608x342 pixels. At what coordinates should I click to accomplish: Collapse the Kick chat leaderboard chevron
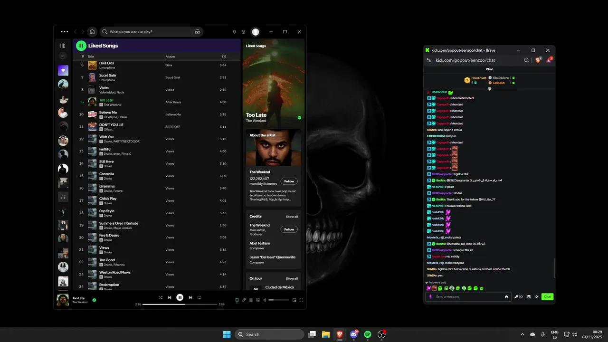(489, 89)
